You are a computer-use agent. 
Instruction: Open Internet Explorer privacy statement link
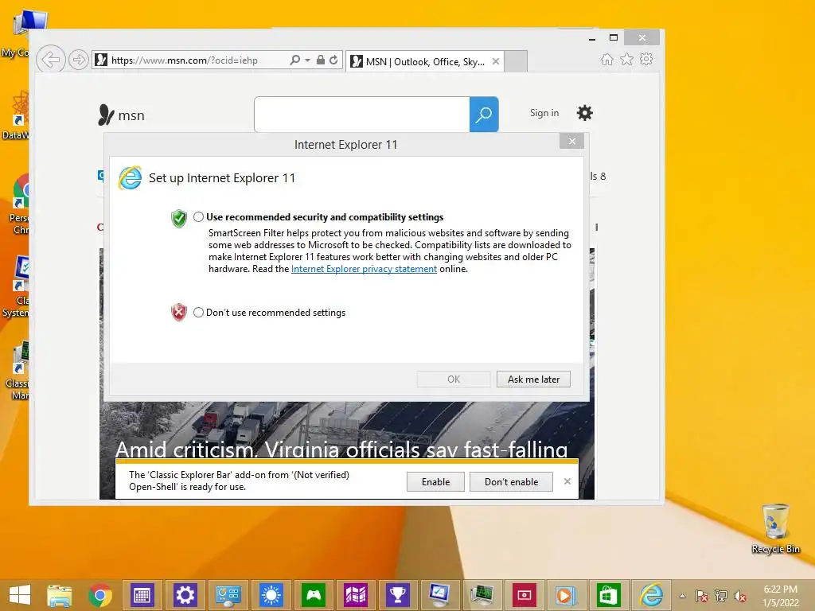(x=364, y=269)
